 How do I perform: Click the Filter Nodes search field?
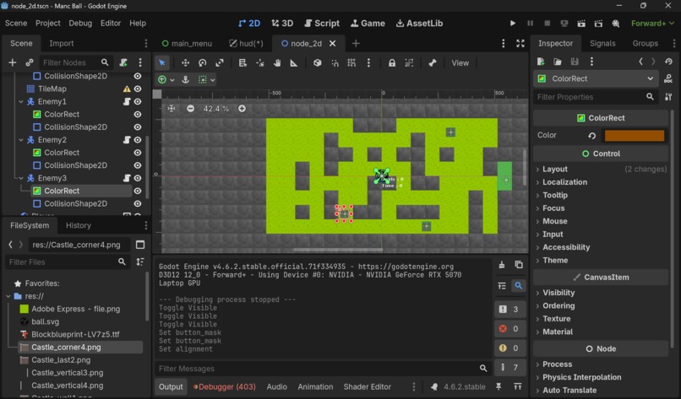75,62
